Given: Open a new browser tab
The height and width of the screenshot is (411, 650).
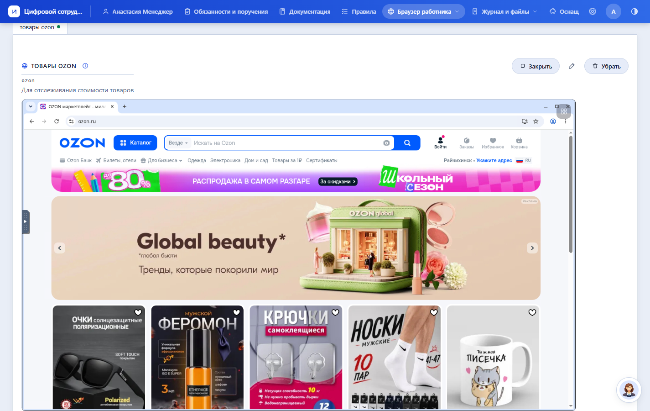Looking at the screenshot, I should point(125,106).
